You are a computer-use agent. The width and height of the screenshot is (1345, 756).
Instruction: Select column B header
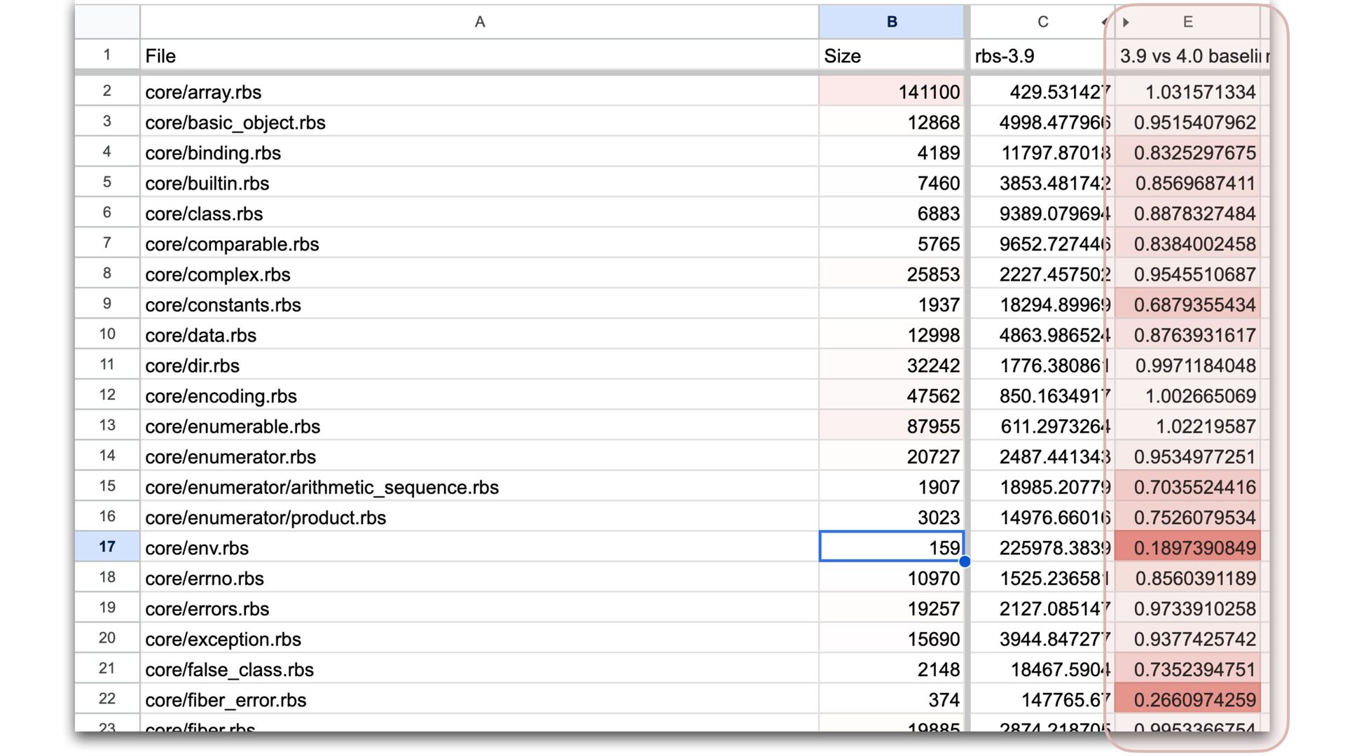891,22
